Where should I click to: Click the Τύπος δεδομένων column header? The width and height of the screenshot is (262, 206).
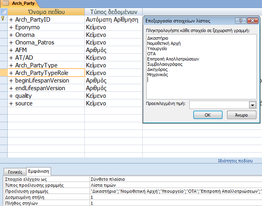114,12
